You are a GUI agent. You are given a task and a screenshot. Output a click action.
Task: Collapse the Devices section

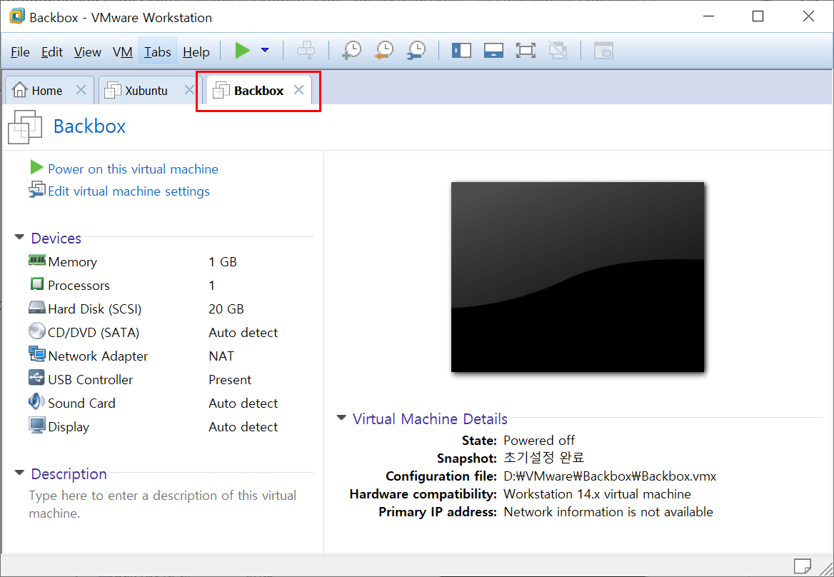(x=20, y=237)
